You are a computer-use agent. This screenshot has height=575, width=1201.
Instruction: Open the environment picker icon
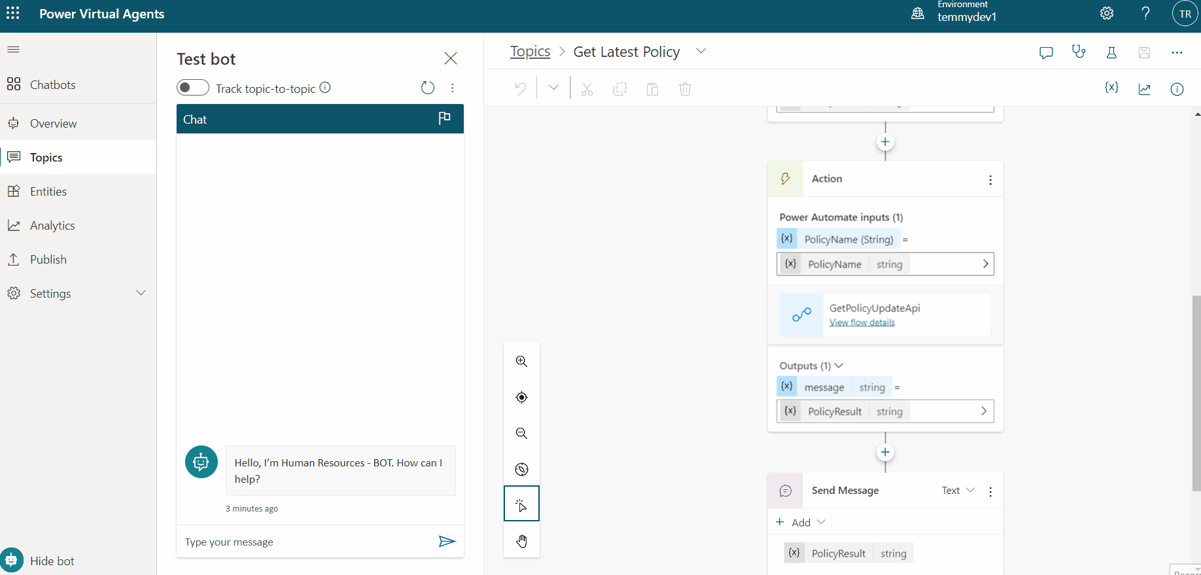point(918,14)
